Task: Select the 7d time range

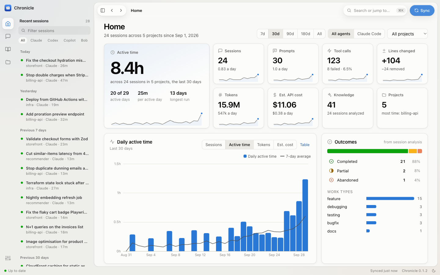Action: click(263, 34)
